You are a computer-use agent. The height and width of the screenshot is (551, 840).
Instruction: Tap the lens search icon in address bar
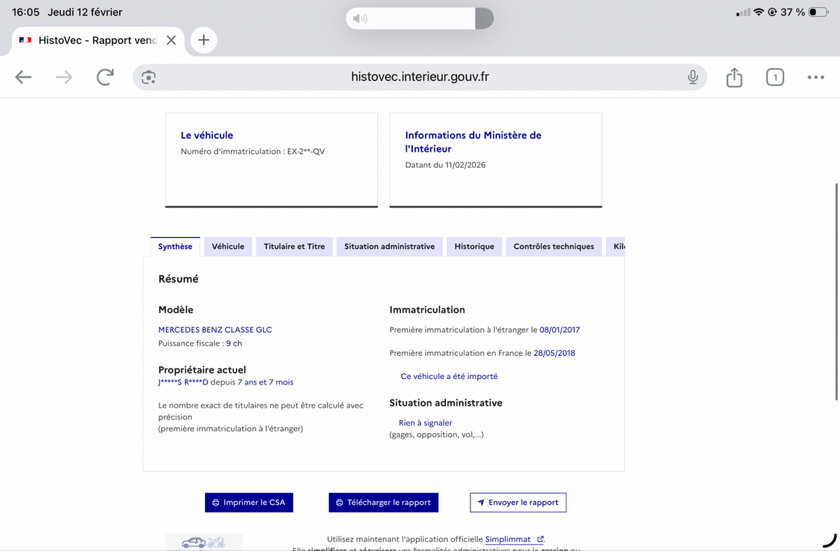[x=148, y=77]
